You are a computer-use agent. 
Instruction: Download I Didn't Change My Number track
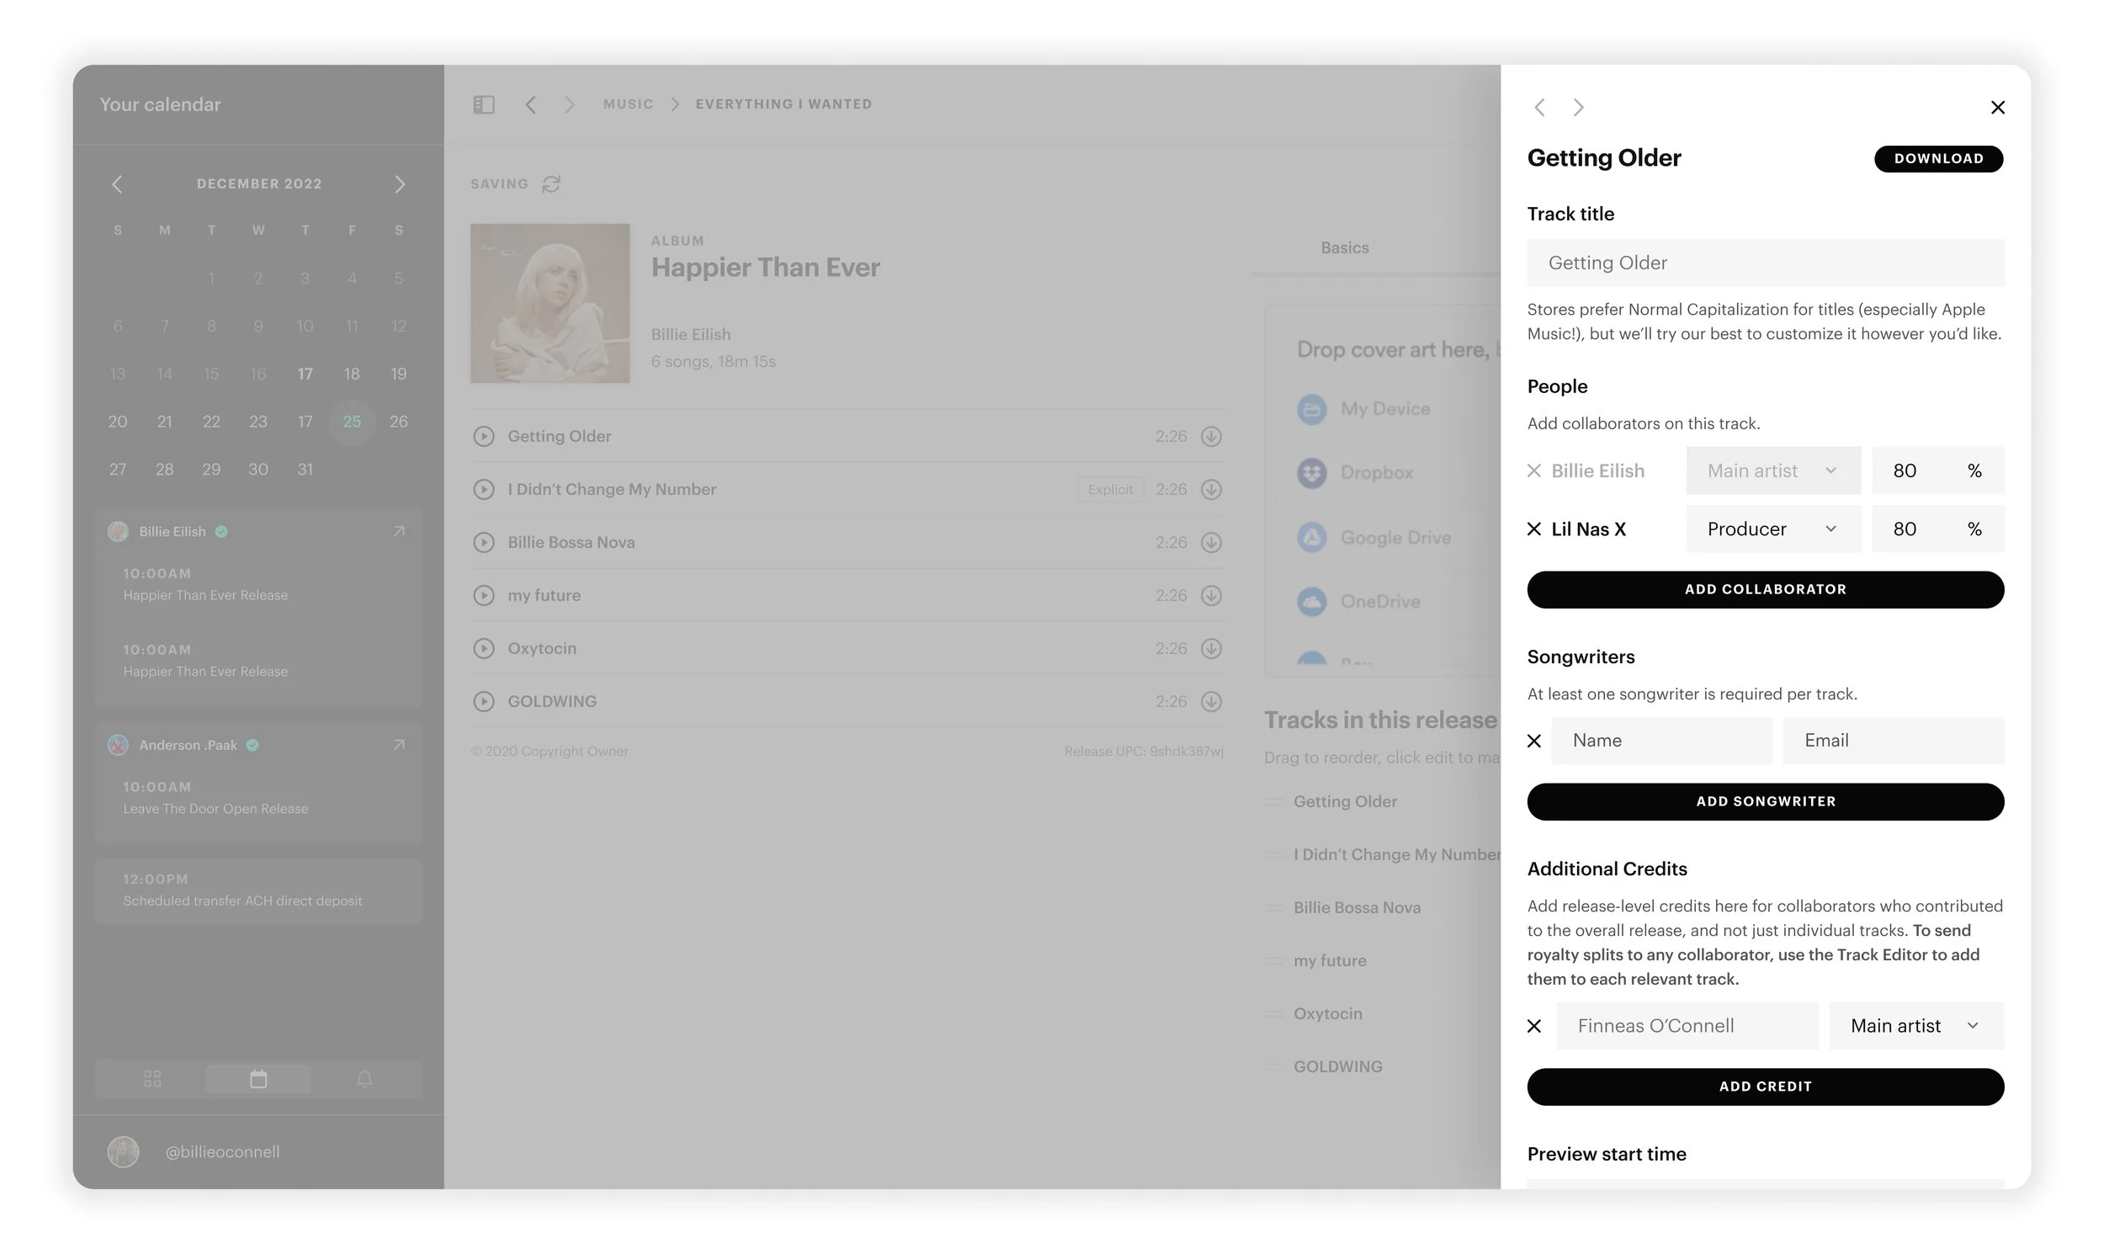pos(1212,489)
